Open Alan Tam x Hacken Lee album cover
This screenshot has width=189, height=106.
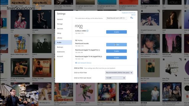tap(107, 92)
